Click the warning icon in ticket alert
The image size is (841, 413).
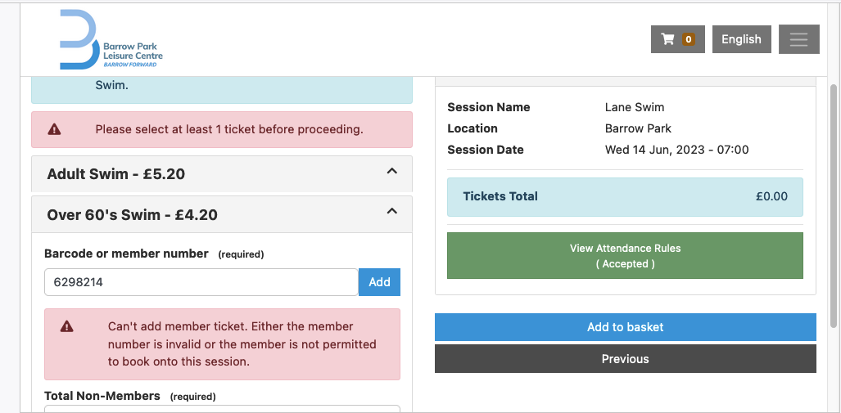tap(54, 129)
